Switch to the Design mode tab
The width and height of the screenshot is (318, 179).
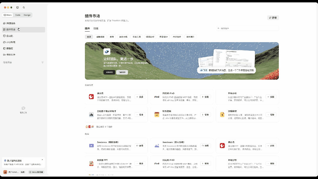(27, 15)
